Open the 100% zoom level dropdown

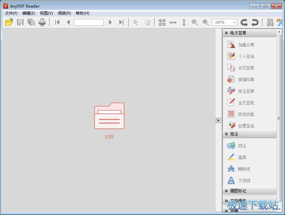[235, 23]
